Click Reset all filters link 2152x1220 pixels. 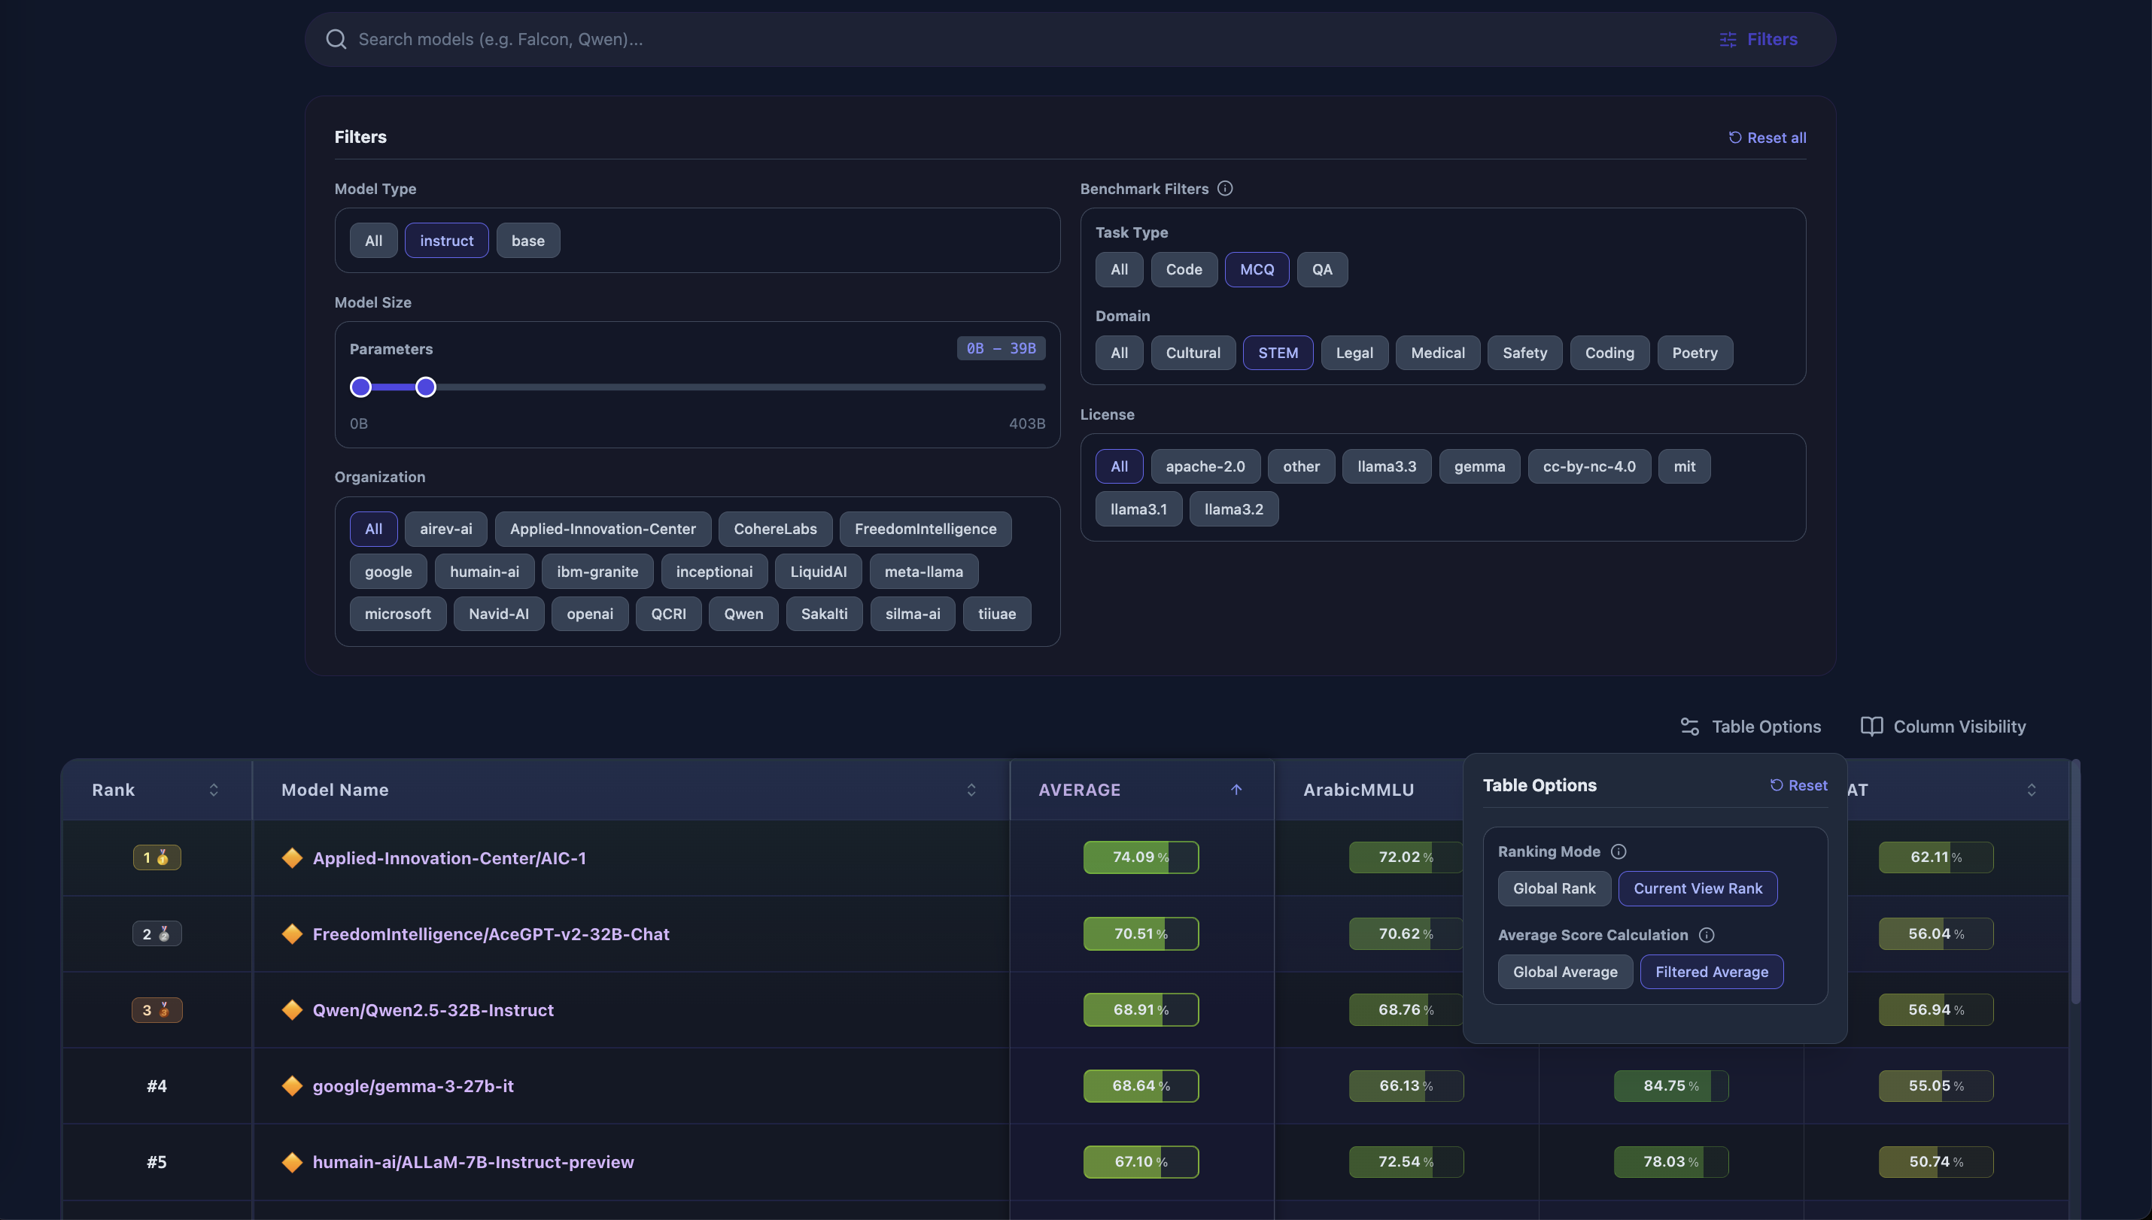pos(1767,138)
